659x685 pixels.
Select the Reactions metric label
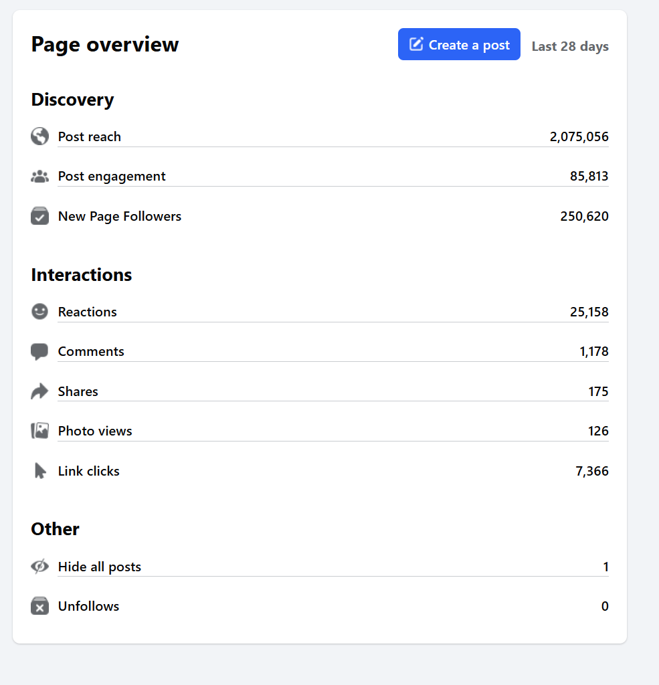(x=88, y=312)
